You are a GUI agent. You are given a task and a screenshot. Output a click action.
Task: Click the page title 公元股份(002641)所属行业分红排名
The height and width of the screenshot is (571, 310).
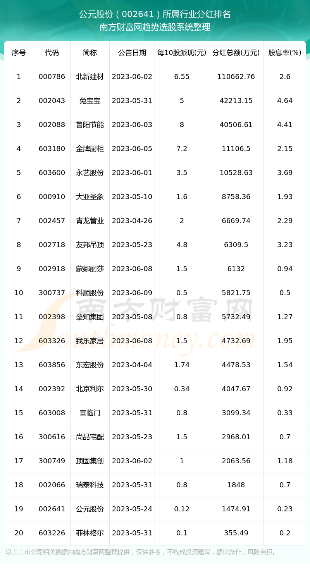pyautogui.click(x=155, y=14)
